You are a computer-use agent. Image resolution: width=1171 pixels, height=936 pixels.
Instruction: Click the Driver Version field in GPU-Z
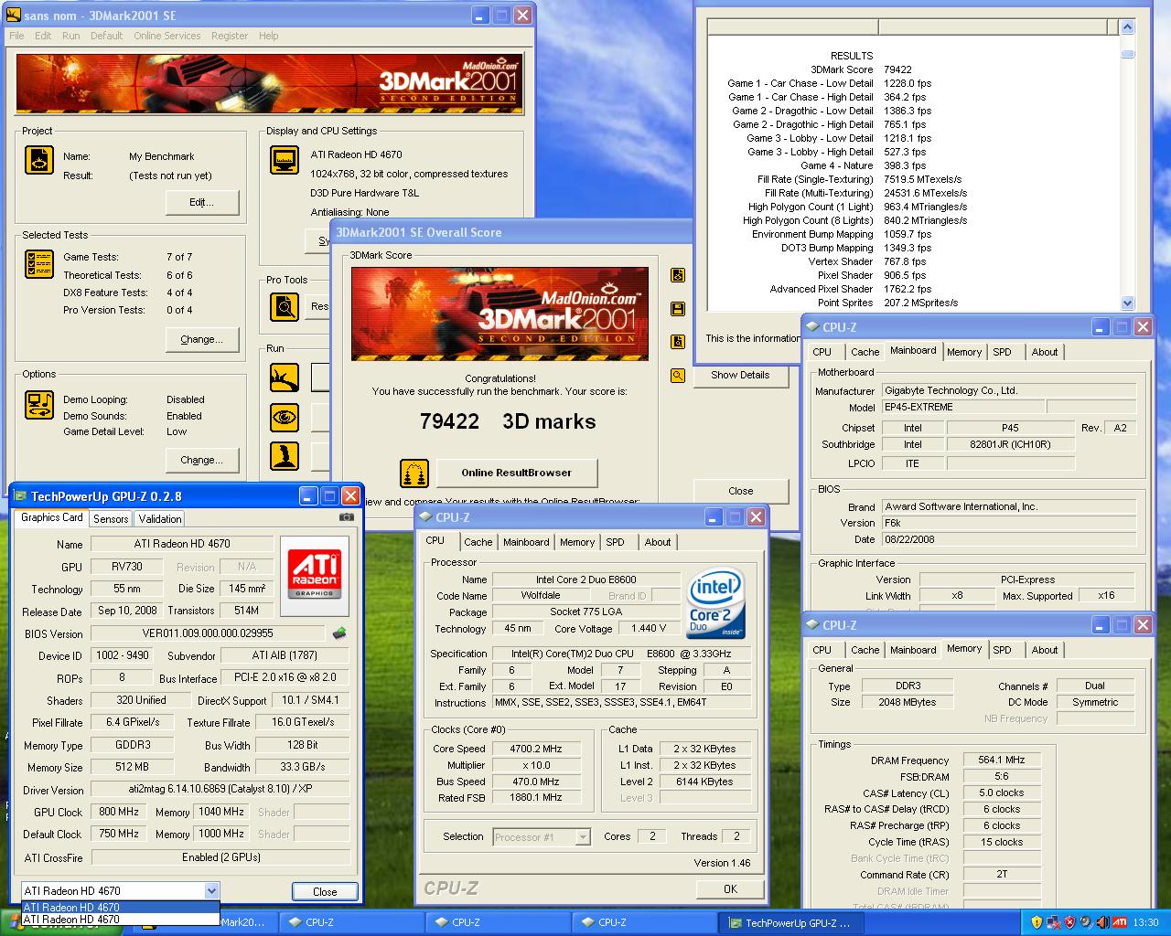pos(220,789)
